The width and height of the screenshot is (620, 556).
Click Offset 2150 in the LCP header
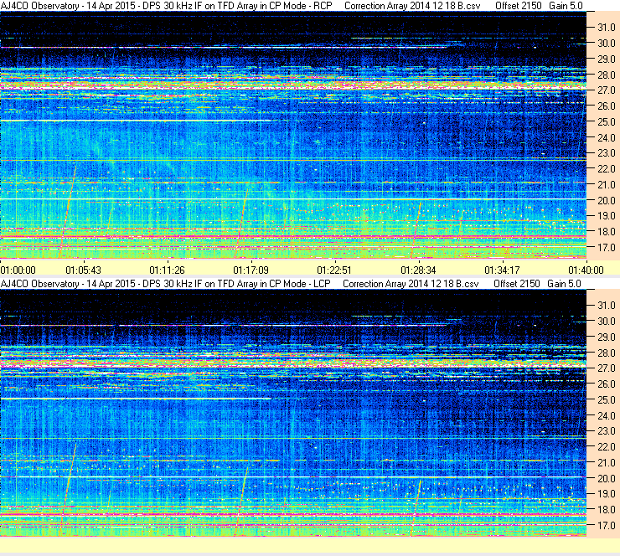(517, 284)
